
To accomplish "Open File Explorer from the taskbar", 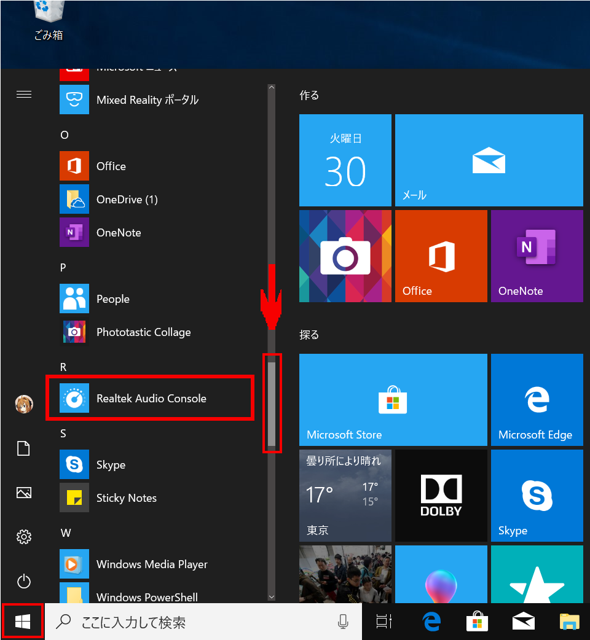I will 570,622.
